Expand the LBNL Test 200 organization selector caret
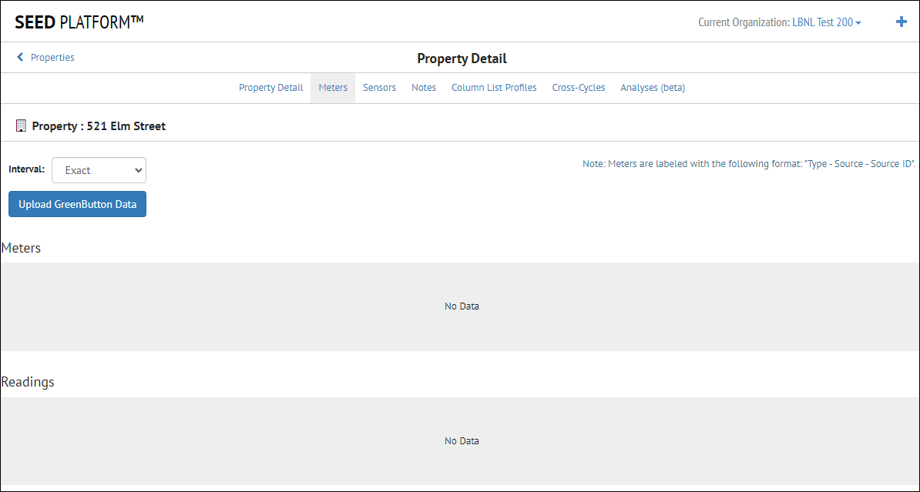 tap(857, 22)
